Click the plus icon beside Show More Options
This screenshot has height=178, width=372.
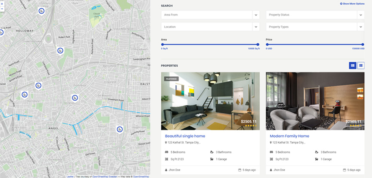click(x=341, y=4)
